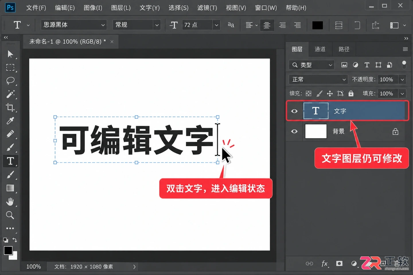The image size is (413, 275).
Task: Select the Zoom magnifier tool
Action: (x=10, y=215)
